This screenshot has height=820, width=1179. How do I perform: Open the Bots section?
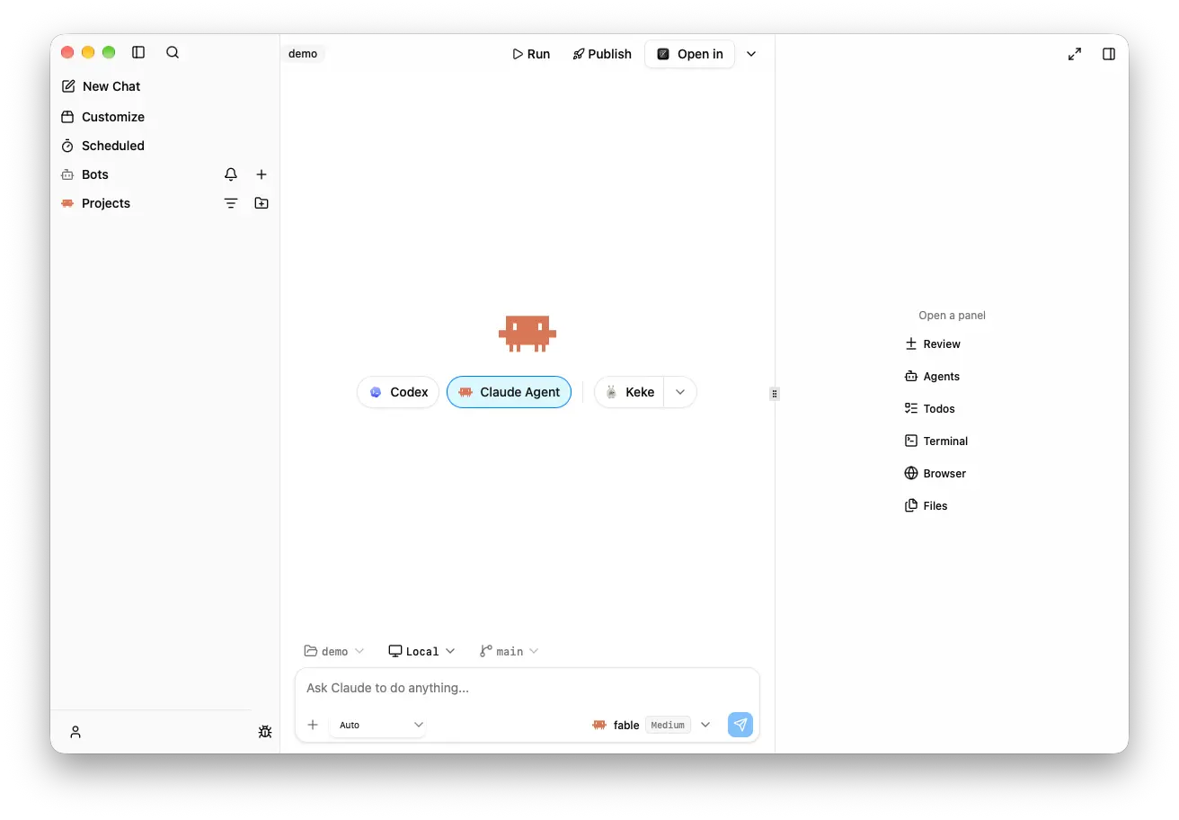84,174
